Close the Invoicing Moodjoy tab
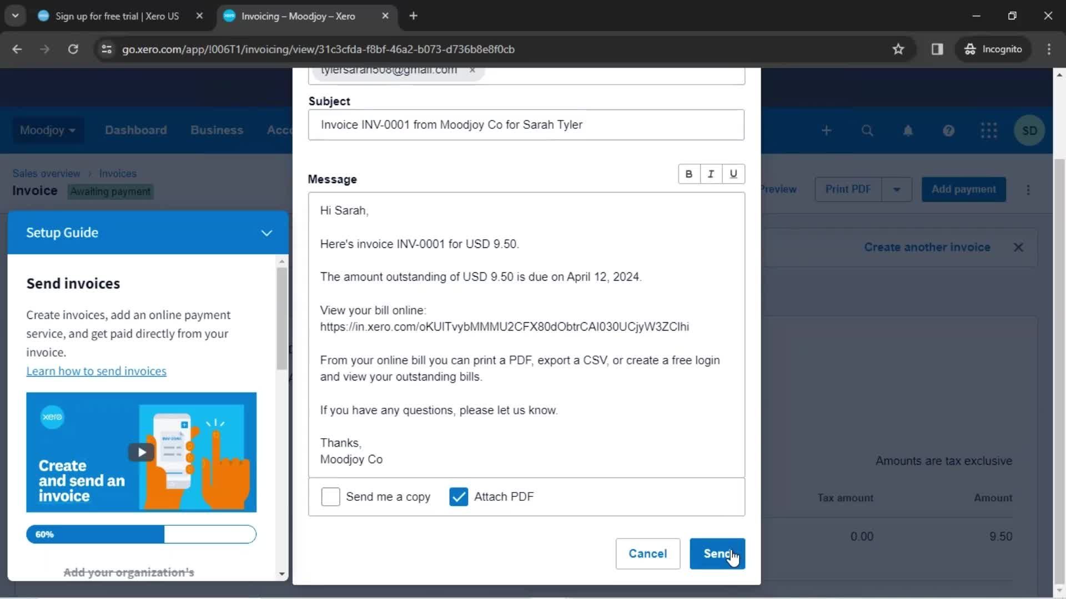Screen dimensions: 1066x599 pyautogui.click(x=385, y=16)
